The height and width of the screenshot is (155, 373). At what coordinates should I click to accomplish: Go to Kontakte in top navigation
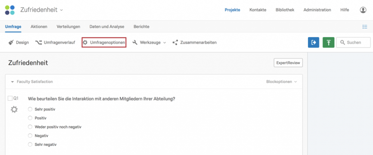click(x=258, y=10)
